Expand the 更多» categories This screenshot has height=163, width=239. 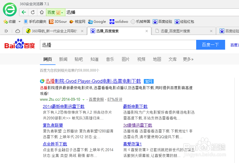coord(188,59)
